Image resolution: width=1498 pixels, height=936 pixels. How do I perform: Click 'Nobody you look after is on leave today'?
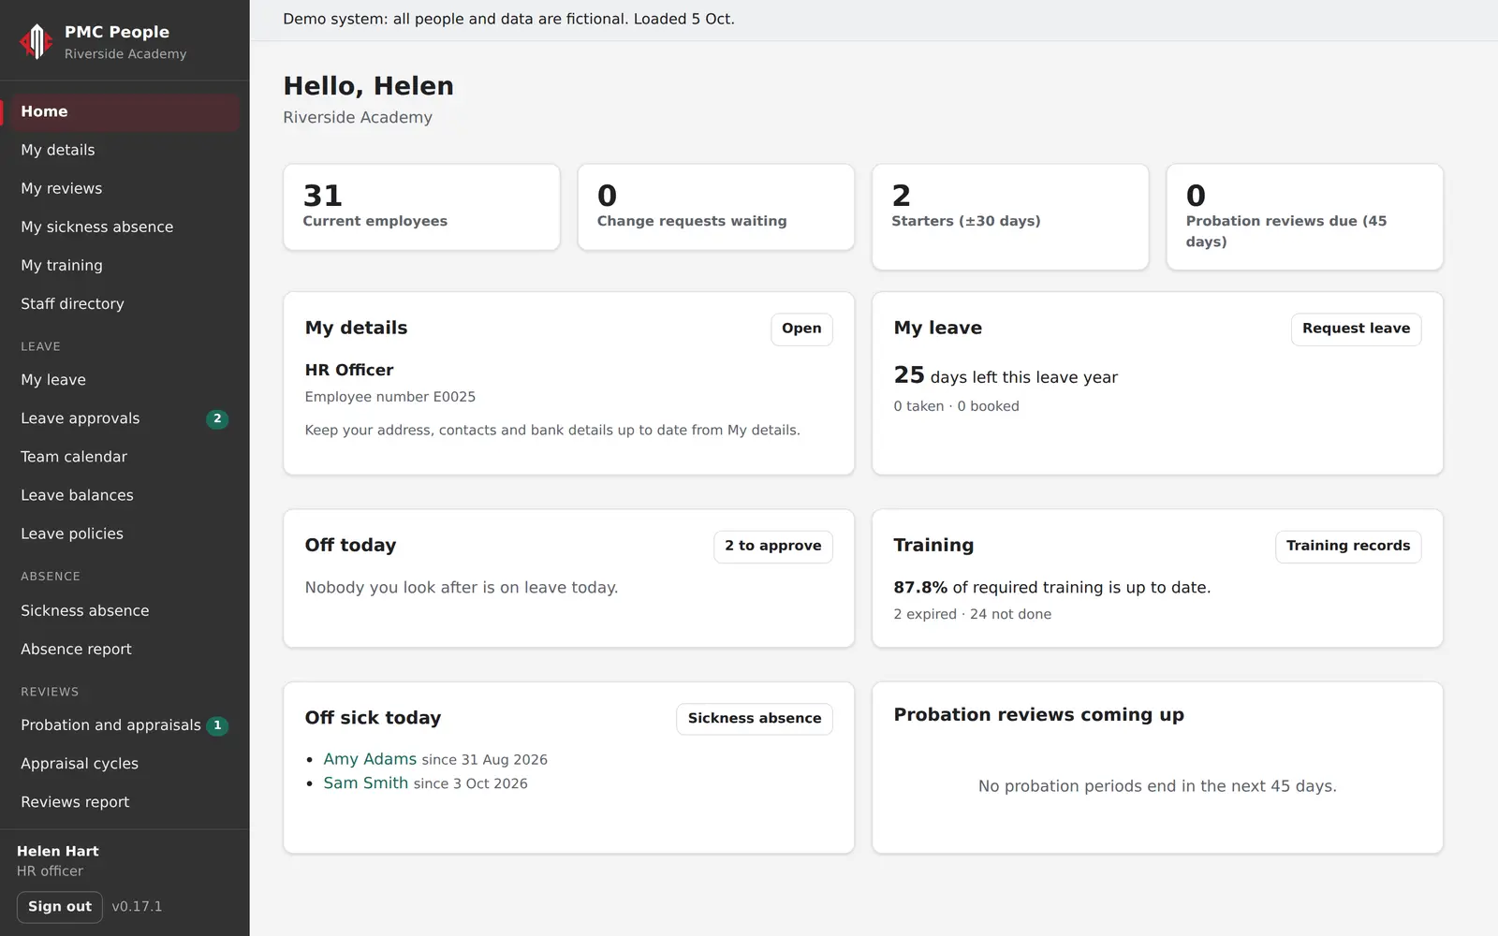coord(462,588)
